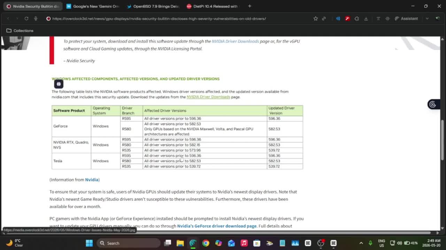This screenshot has height=250, width=446.
Task: Click the browser Forward arrow
Action: pos(17,18)
